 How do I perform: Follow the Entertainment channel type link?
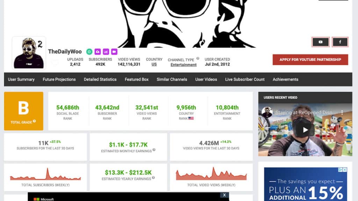click(184, 65)
